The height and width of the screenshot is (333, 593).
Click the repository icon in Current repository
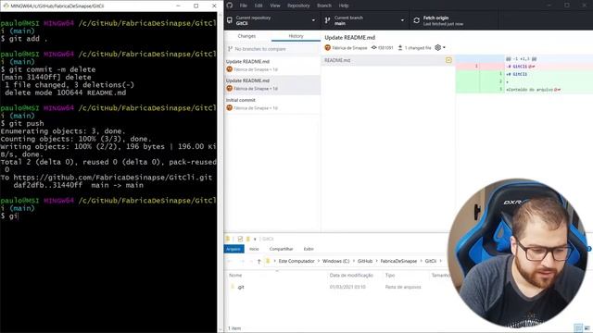pos(229,20)
